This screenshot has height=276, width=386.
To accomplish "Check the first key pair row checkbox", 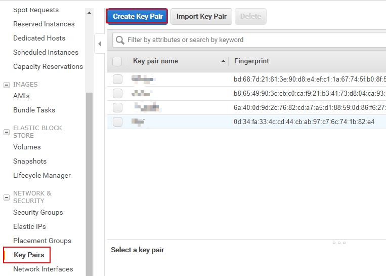I will coord(117,79).
